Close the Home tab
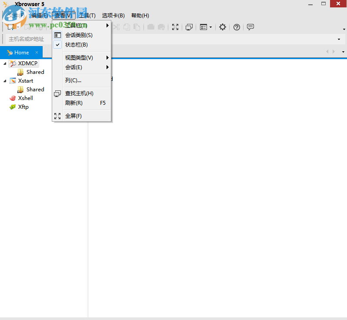The image size is (347, 320). click(x=37, y=53)
